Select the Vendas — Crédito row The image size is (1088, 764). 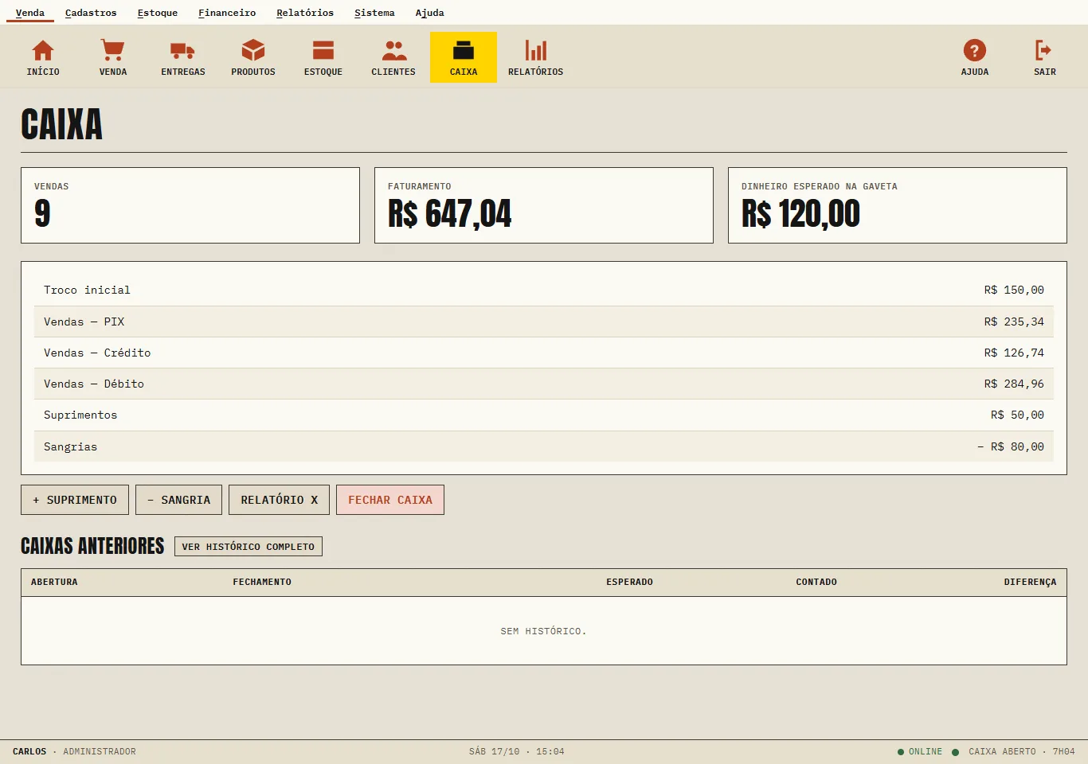point(544,353)
